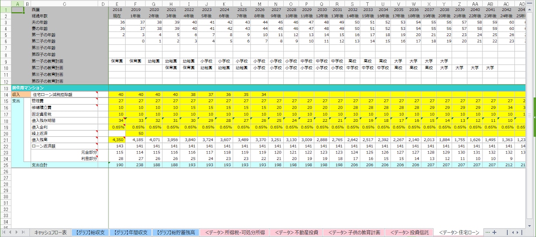Click the 固定資産税 label cell
This screenshot has width=536, height=237.
[x=65, y=114]
